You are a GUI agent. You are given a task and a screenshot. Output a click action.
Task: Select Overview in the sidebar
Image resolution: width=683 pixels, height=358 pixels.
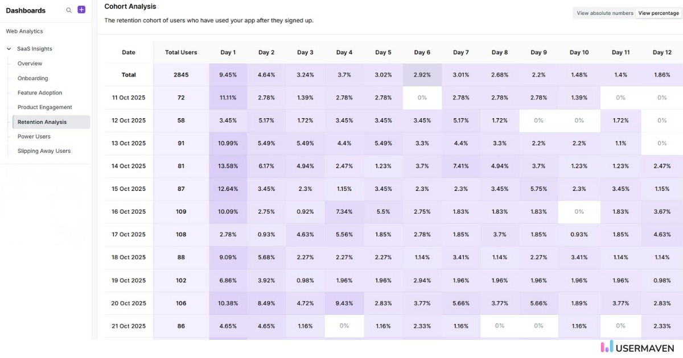pyautogui.click(x=29, y=63)
